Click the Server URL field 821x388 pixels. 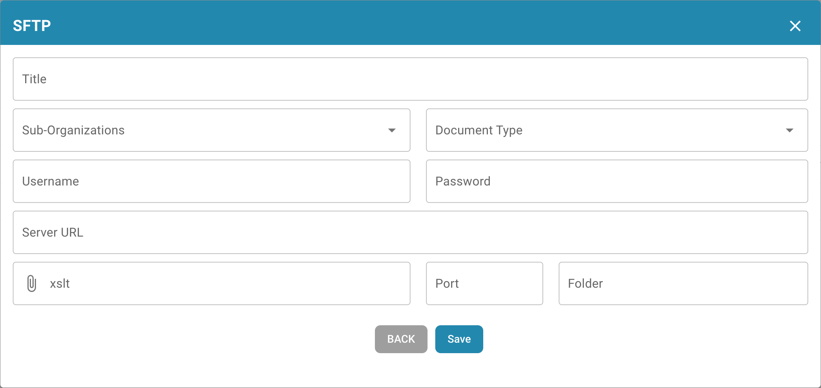tap(410, 232)
